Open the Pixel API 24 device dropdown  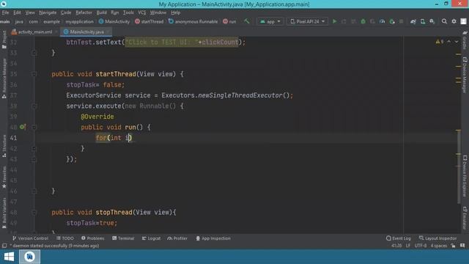point(307,21)
